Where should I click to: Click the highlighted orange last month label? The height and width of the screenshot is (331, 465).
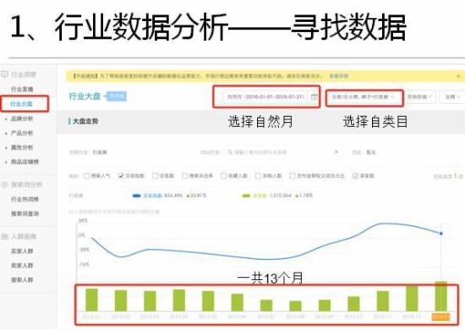[441, 317]
